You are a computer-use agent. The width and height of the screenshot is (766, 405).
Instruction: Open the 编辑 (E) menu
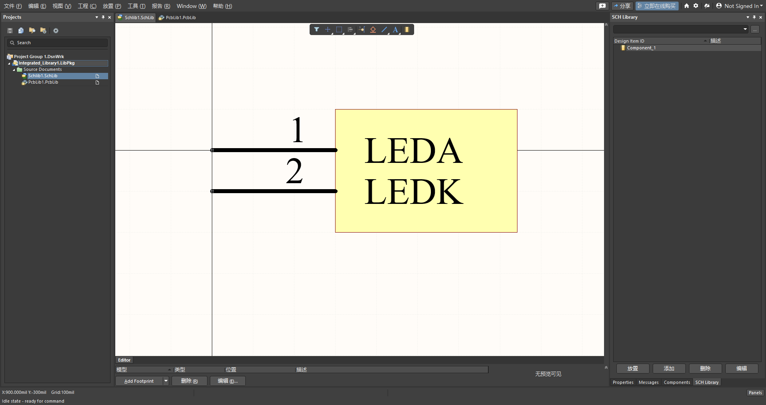pos(37,6)
